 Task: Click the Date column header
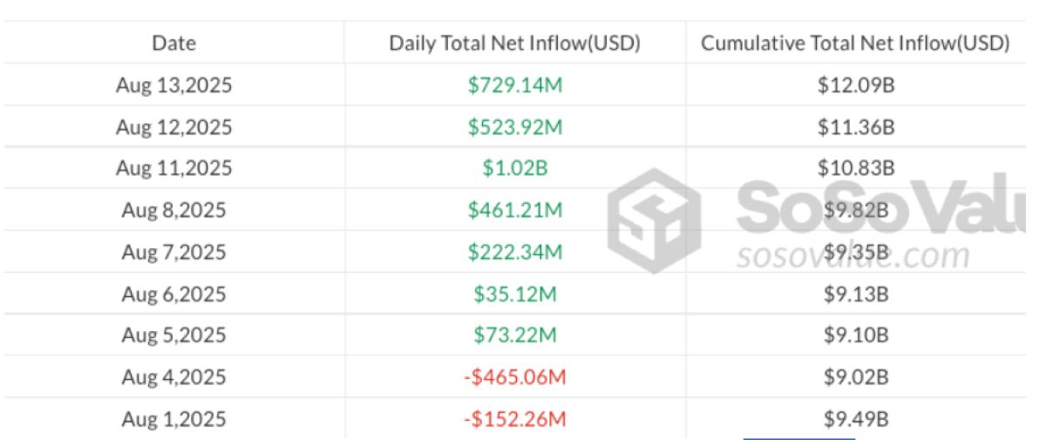click(x=174, y=43)
